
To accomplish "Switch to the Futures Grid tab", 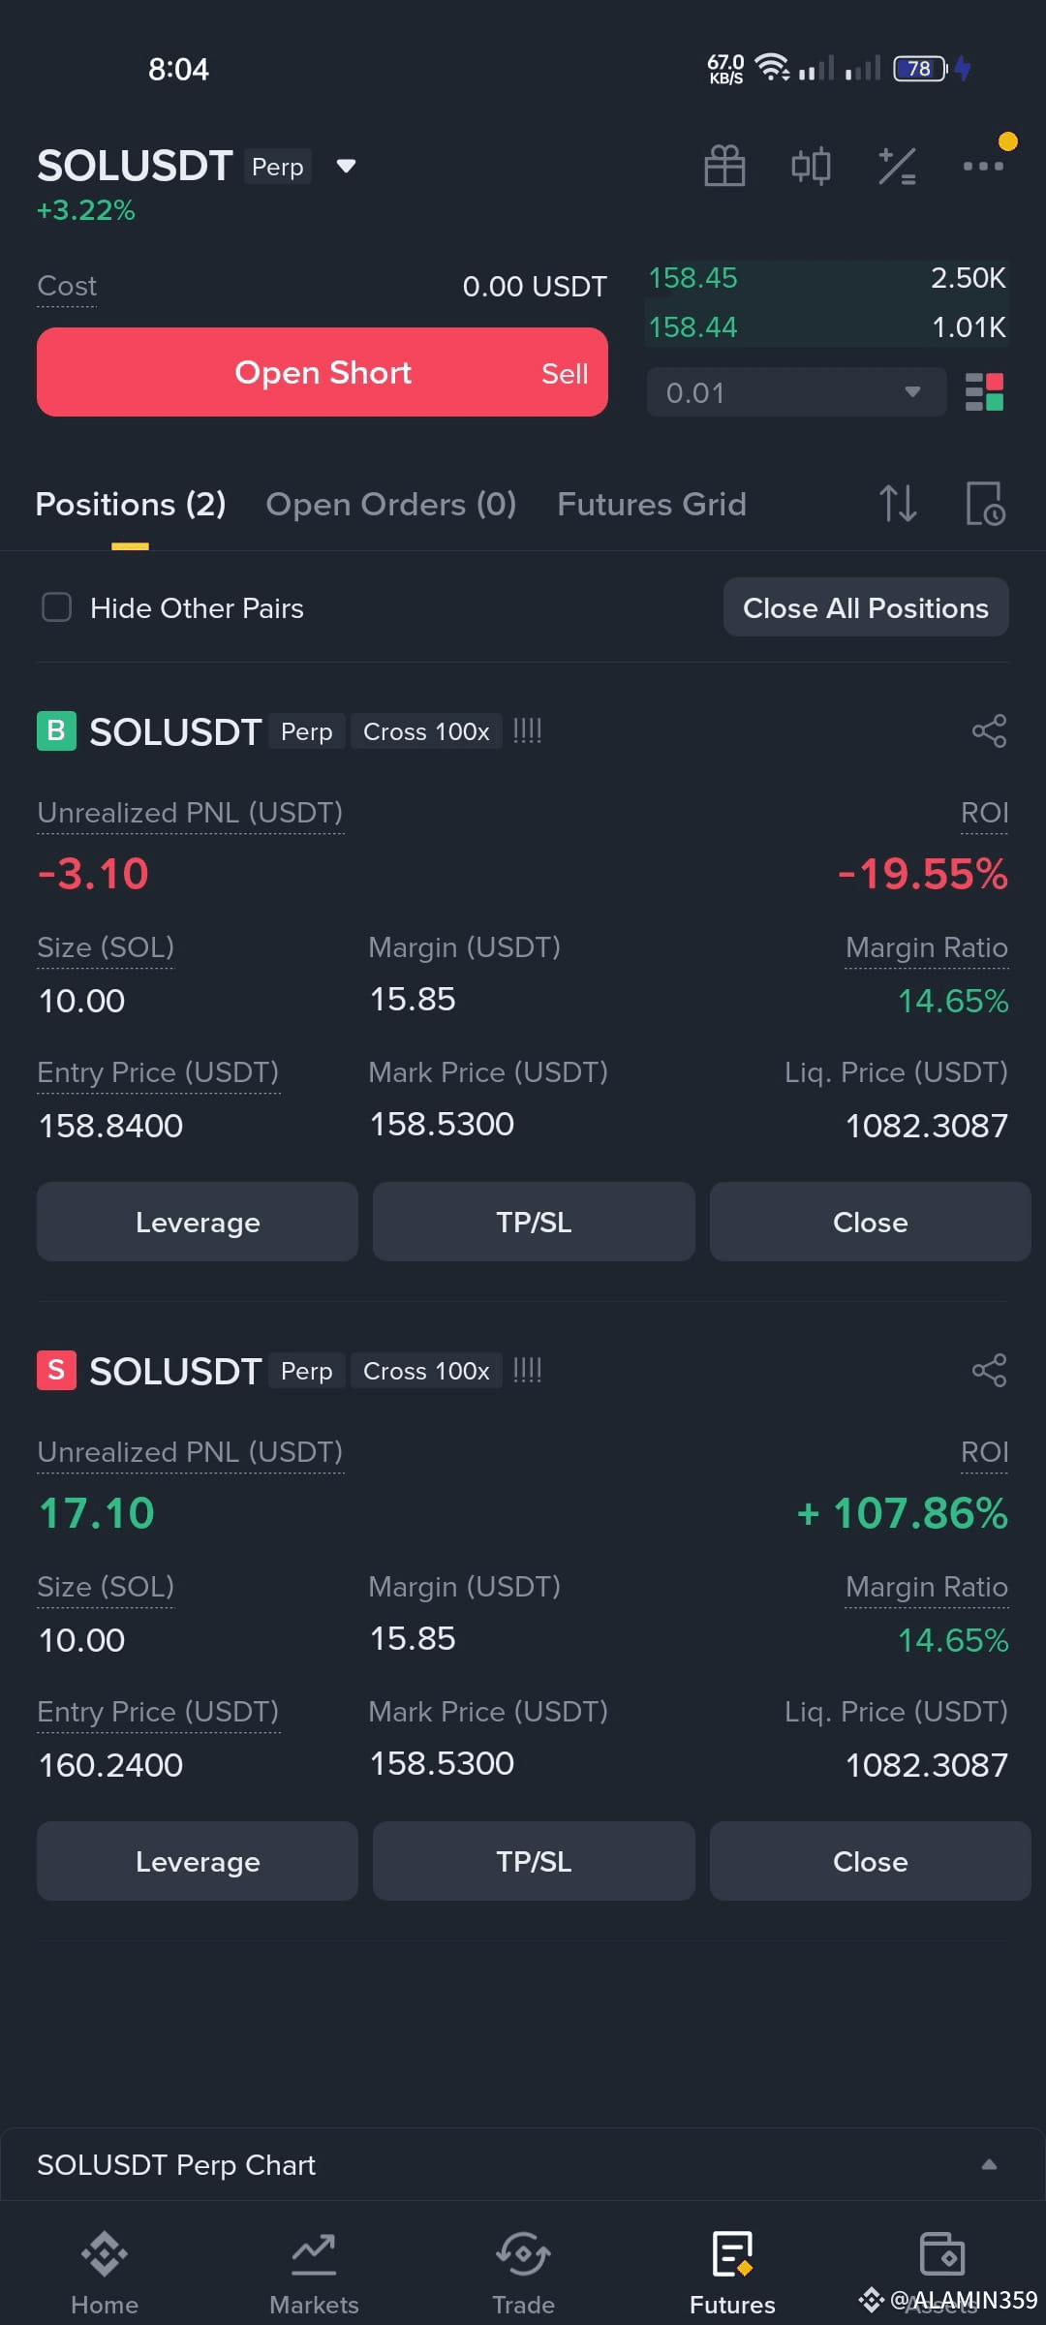I will tap(652, 504).
